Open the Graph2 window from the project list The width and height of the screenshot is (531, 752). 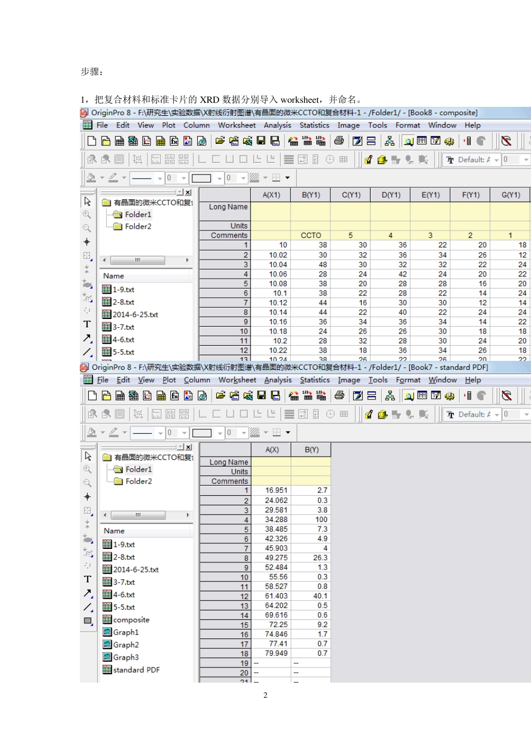point(126,645)
